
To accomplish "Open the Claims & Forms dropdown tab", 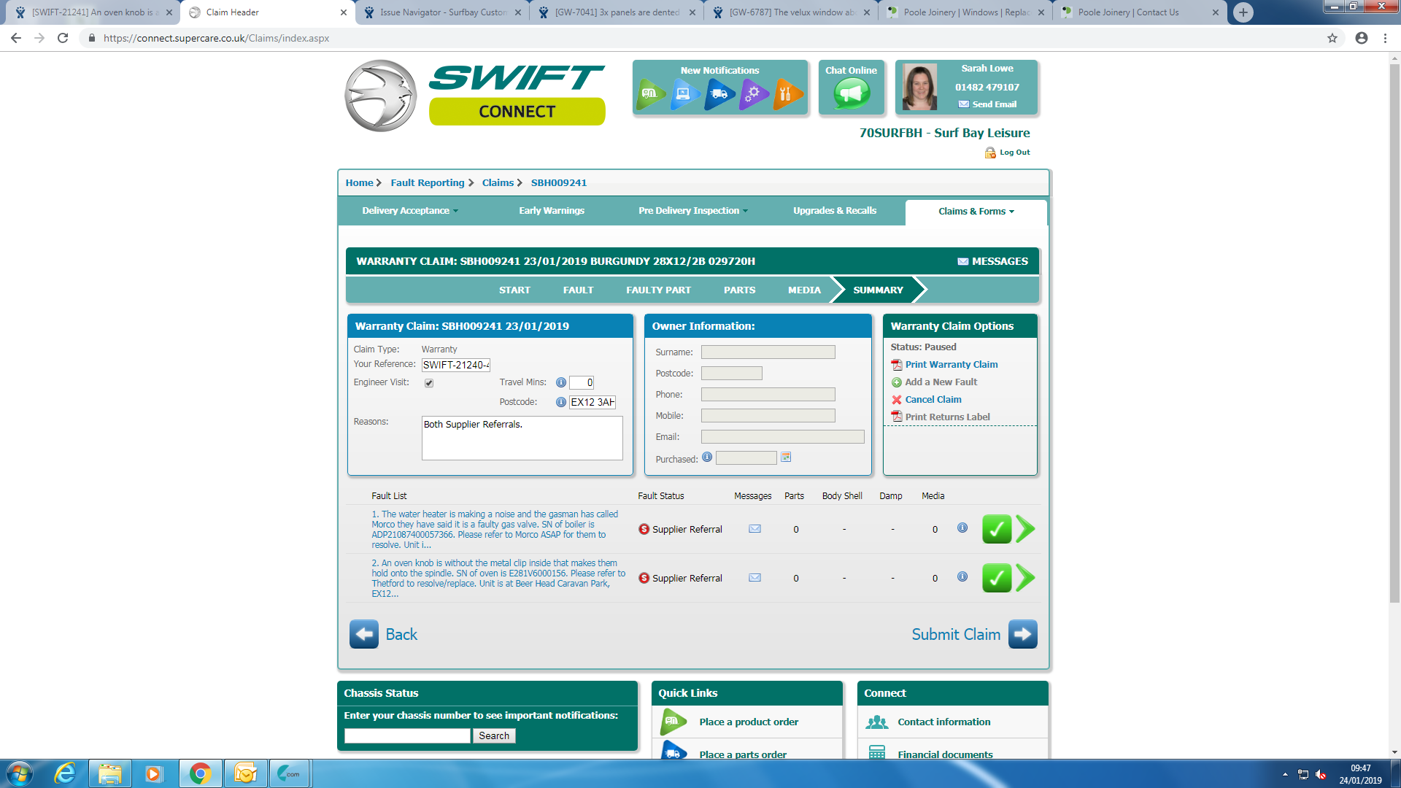I will click(x=976, y=212).
